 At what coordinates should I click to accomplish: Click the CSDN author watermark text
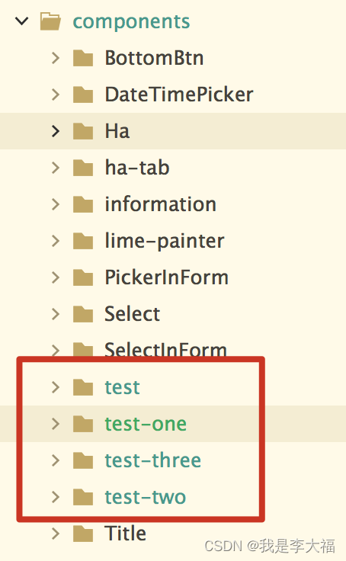point(270,546)
